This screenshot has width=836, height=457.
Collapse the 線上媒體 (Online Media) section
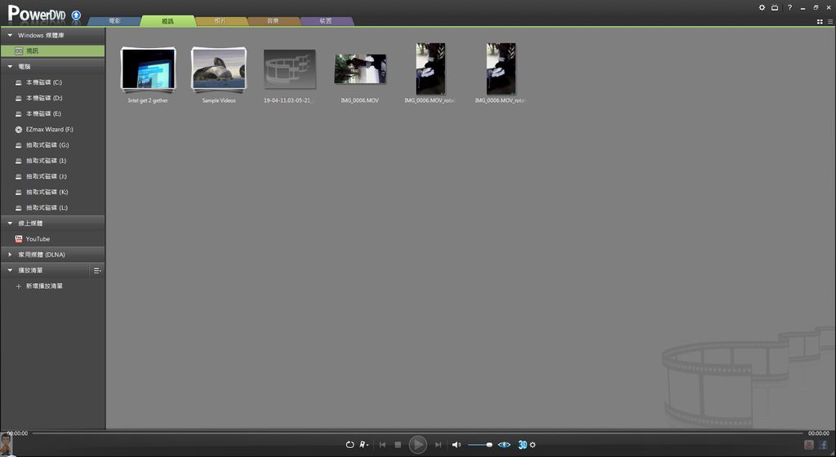click(x=10, y=223)
